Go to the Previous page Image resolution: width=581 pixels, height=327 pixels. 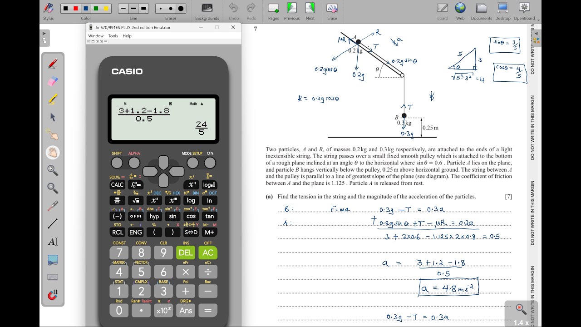tap(291, 8)
